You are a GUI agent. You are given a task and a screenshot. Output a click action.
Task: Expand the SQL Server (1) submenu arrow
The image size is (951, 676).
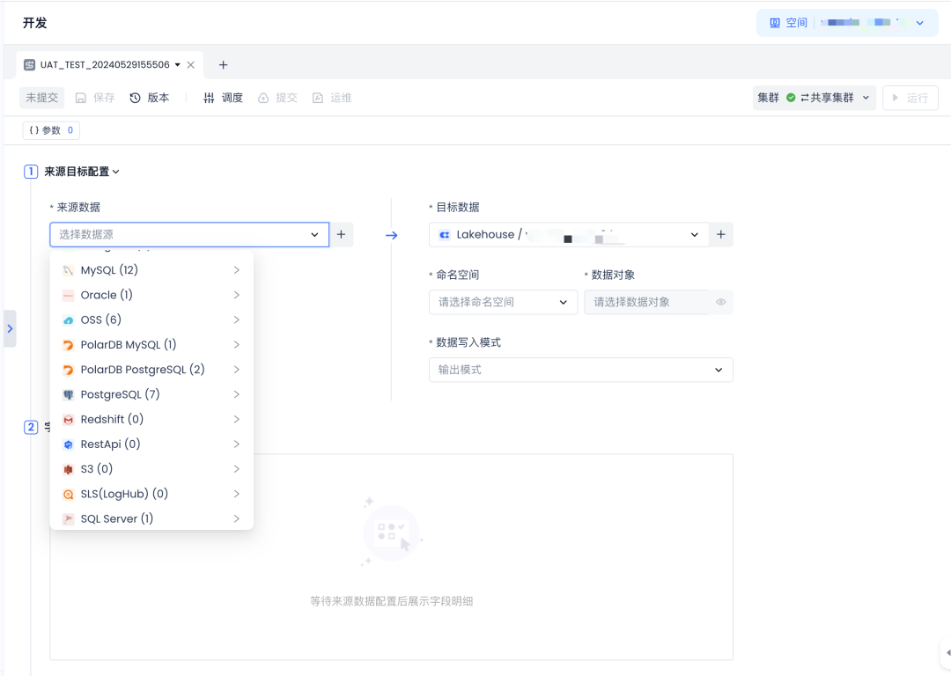237,519
